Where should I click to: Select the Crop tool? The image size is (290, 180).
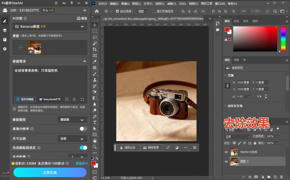pos(95,49)
